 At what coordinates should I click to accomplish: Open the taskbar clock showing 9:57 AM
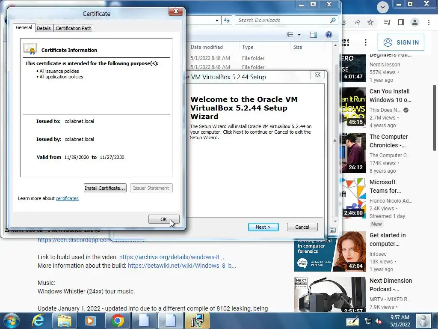click(400, 321)
